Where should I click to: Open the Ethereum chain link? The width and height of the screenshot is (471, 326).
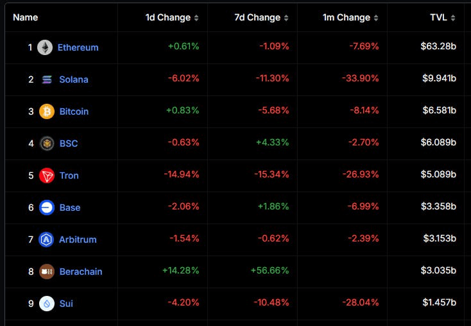[x=78, y=47]
